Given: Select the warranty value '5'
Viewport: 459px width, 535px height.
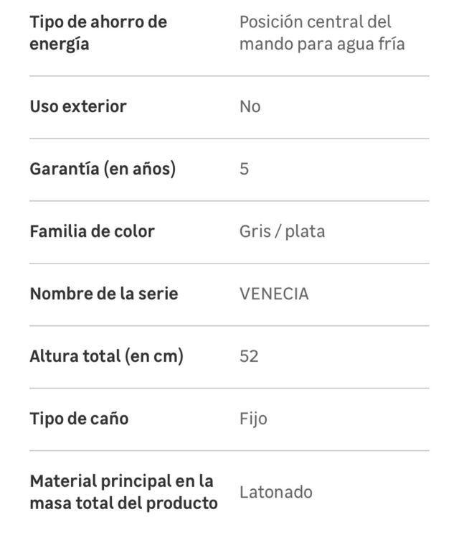Looking at the screenshot, I should [x=245, y=169].
